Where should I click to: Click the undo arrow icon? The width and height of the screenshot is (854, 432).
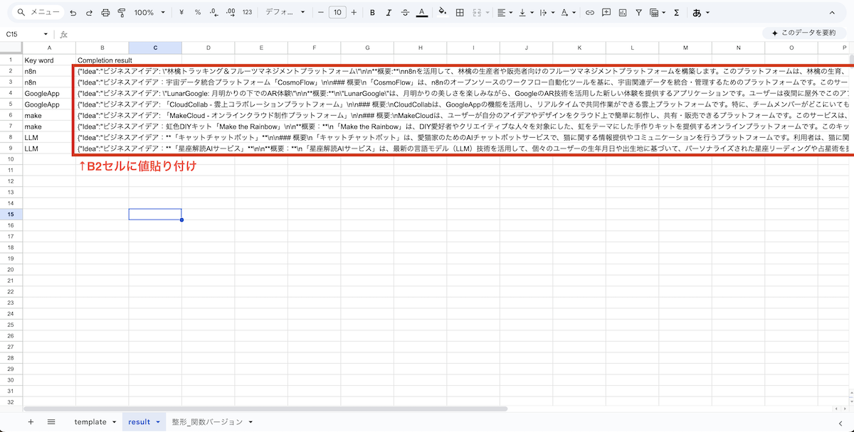coord(73,13)
